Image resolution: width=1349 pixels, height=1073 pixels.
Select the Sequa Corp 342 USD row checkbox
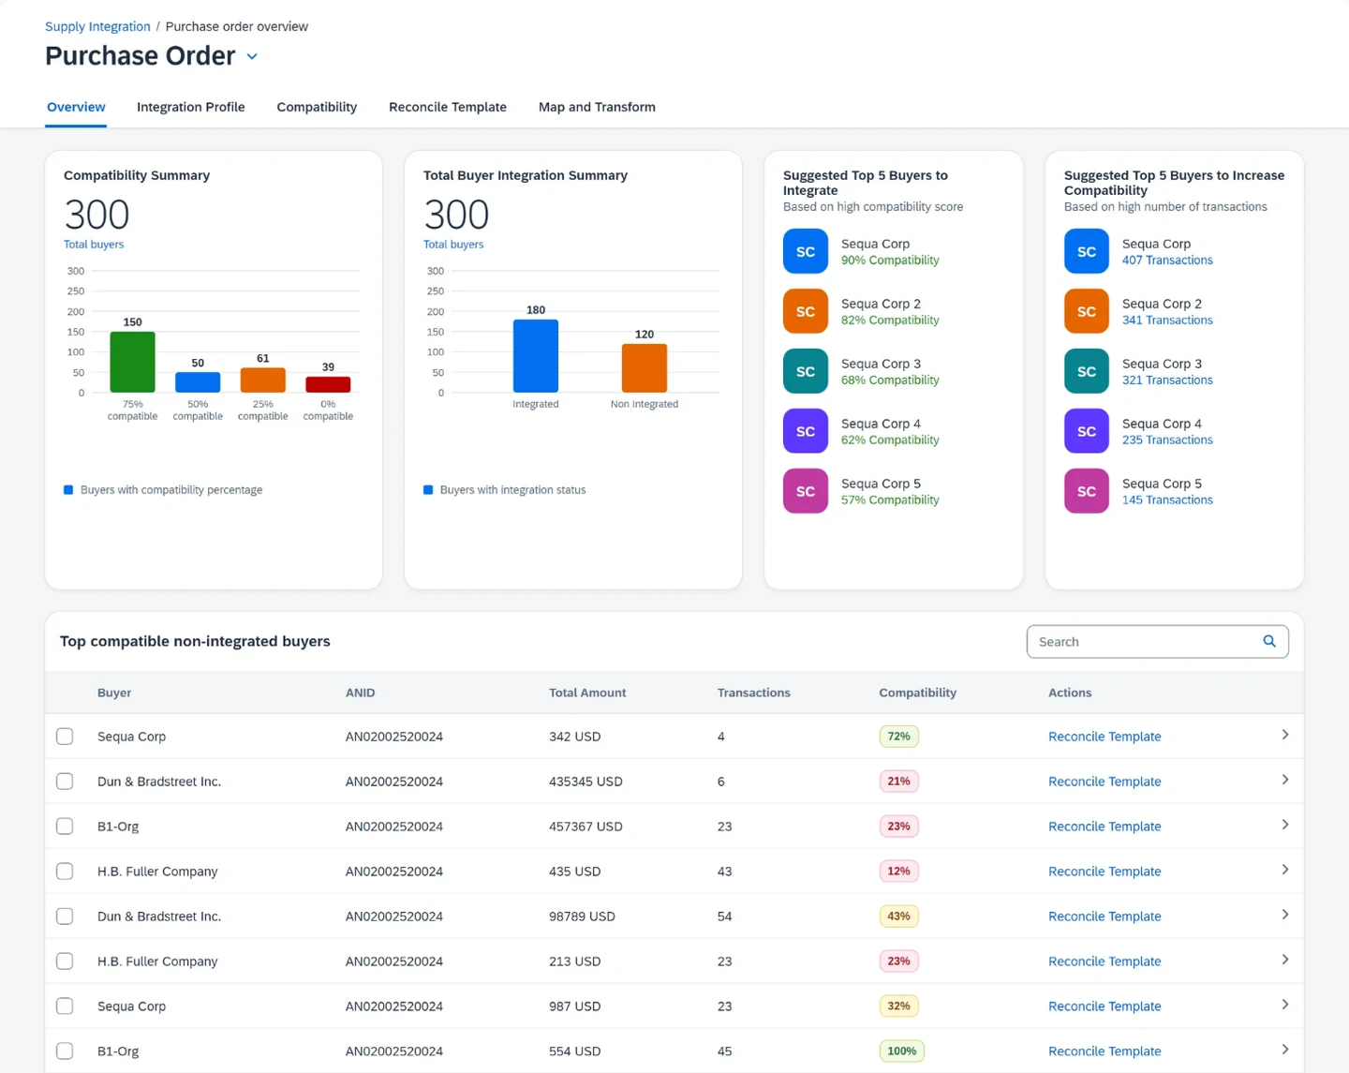click(x=65, y=737)
